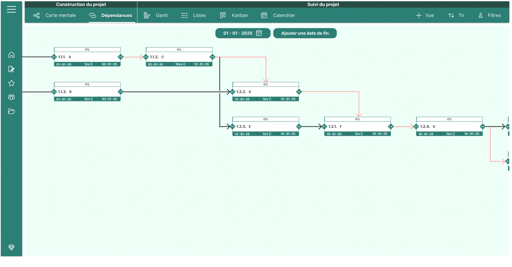Image resolution: width=512 pixels, height=267 pixels.
Task: Switch to Listes view
Action: pyautogui.click(x=193, y=15)
